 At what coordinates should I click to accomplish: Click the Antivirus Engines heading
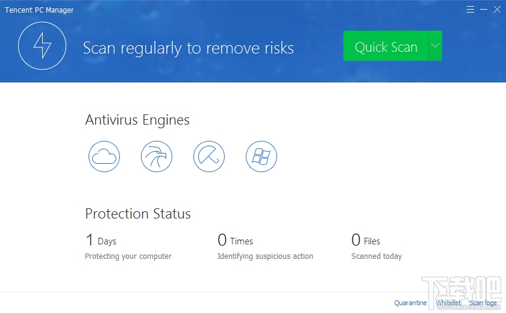[x=137, y=120]
